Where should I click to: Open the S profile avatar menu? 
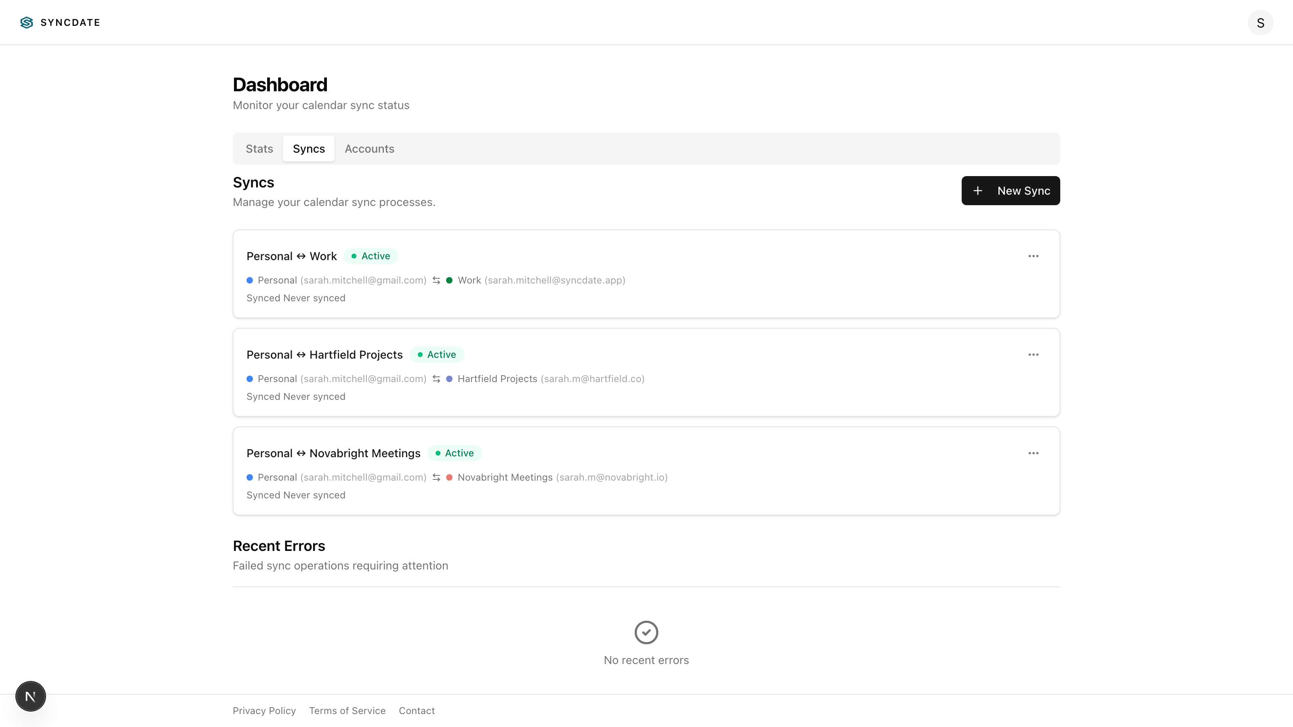(1260, 22)
